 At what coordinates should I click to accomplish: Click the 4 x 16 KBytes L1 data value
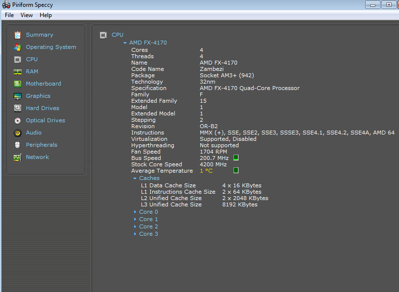pos(242,185)
